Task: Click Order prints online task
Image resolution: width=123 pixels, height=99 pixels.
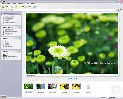Action: 8,19
